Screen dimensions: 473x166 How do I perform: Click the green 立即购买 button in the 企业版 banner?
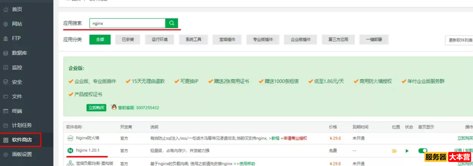click(x=96, y=108)
